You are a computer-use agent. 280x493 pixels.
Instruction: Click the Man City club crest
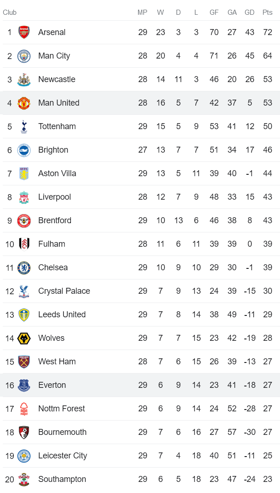(x=24, y=56)
